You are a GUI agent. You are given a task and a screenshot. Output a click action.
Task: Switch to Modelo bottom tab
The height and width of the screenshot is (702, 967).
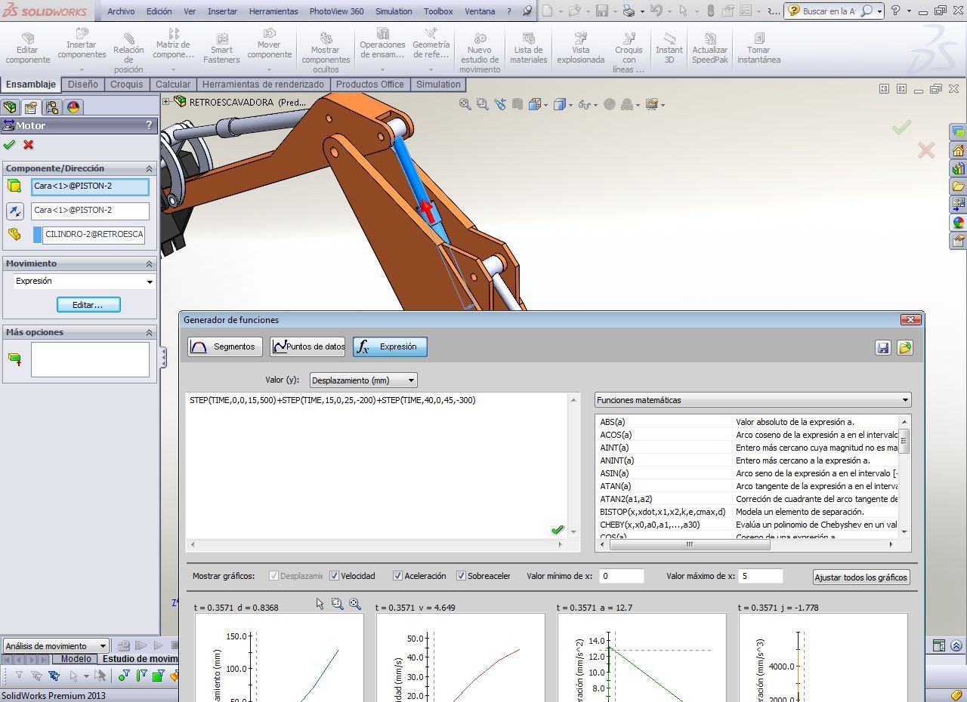tap(76, 659)
